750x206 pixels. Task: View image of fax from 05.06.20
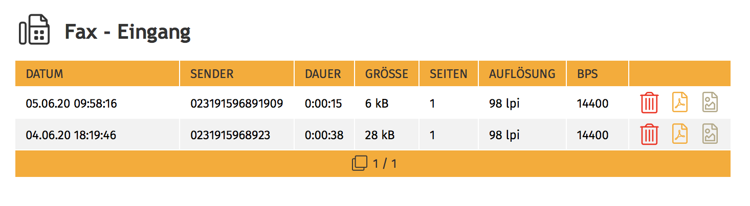coord(710,103)
